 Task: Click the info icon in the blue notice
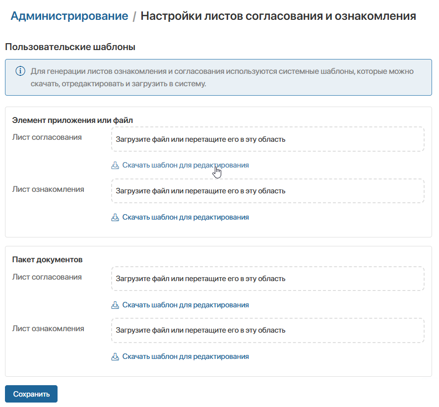20,71
